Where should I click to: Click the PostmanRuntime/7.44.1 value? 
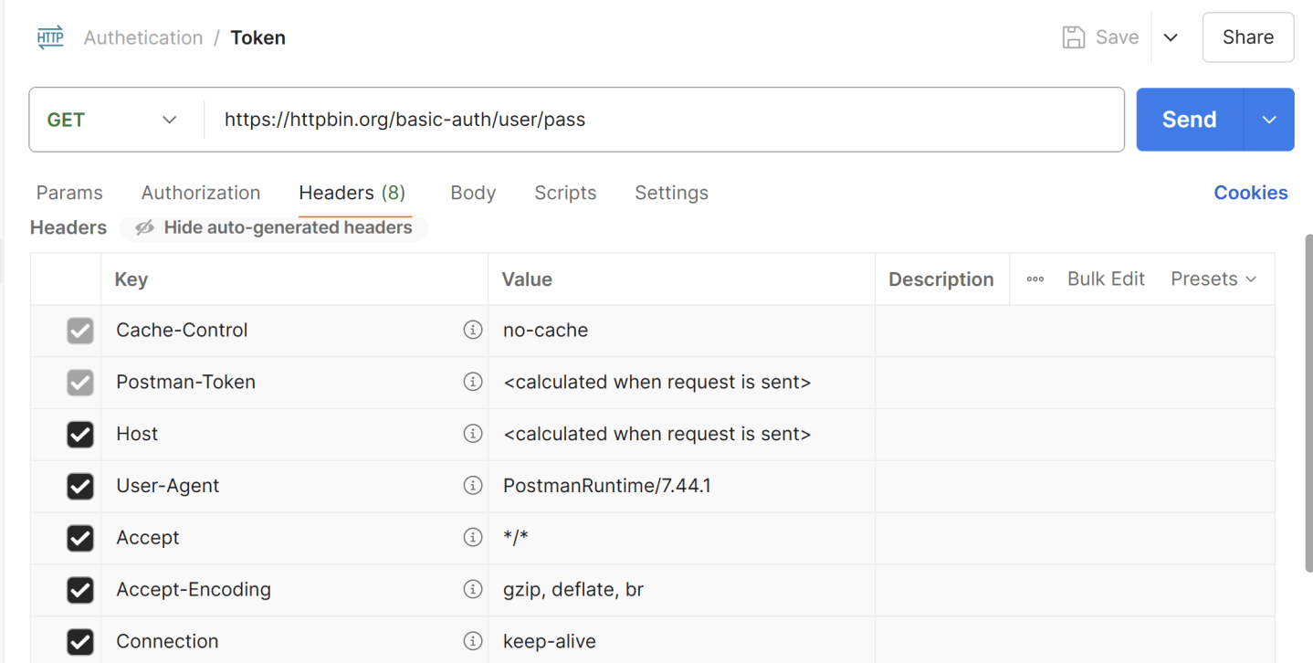(607, 486)
